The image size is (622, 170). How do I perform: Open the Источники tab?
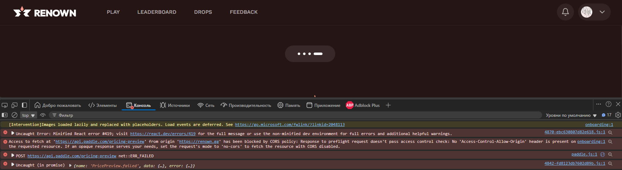(x=175, y=105)
